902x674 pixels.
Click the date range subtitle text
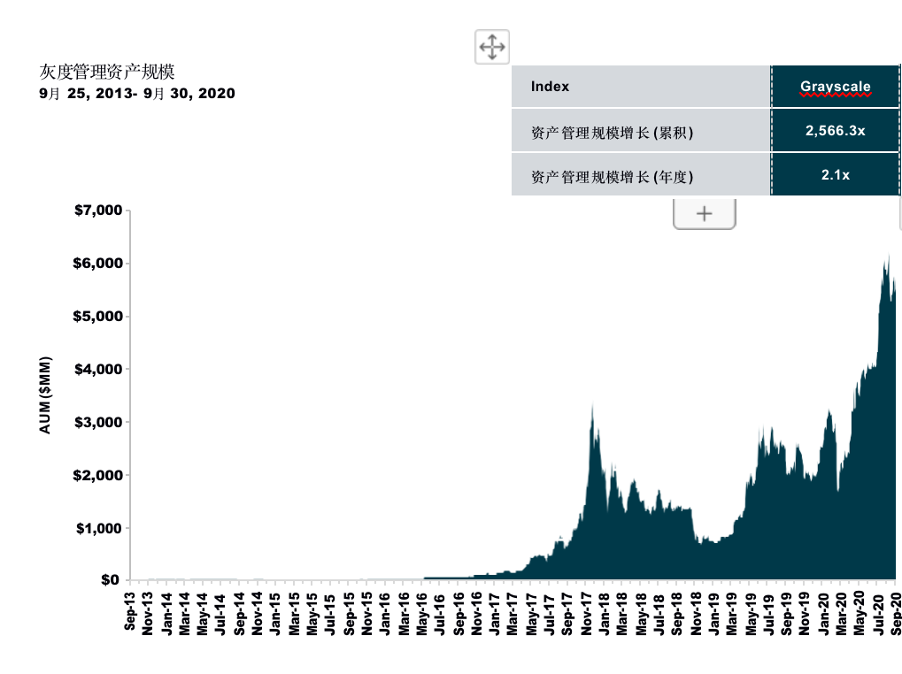[x=137, y=93]
